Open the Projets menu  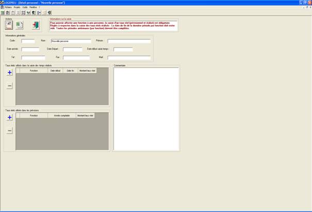[x=17, y=7]
